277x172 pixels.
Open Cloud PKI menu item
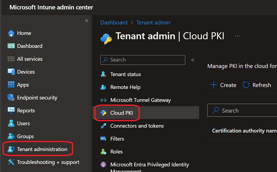(121, 113)
